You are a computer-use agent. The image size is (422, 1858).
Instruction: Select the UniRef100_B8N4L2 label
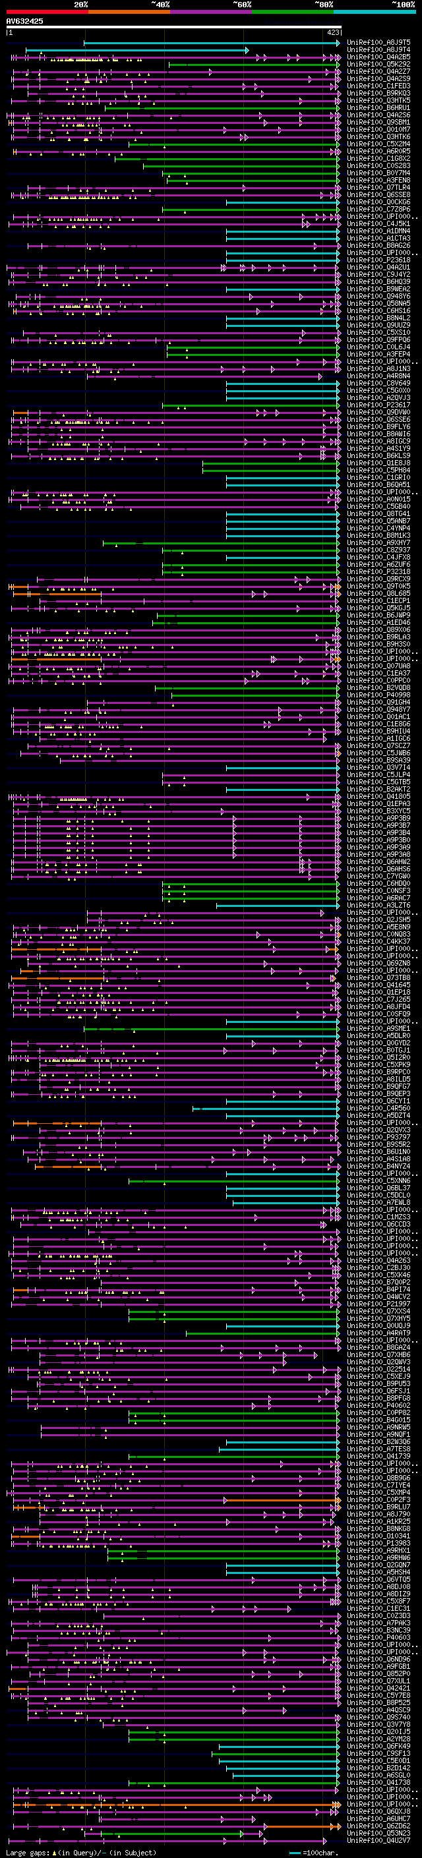(378, 318)
